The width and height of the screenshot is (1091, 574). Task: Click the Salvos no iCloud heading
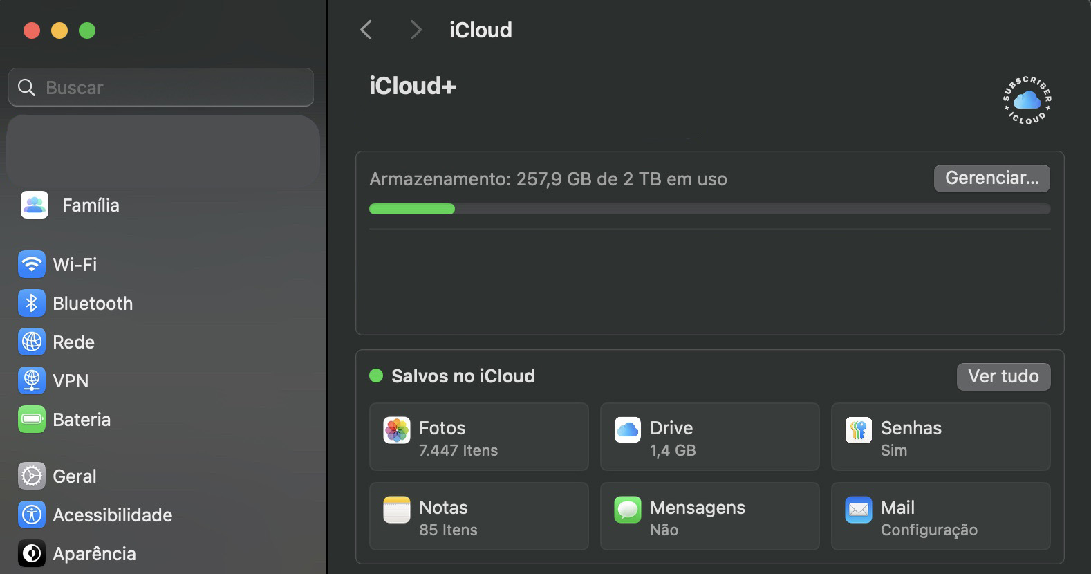(x=463, y=376)
